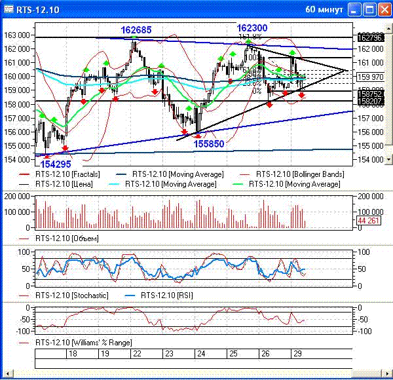393x380 pixels.
Task: Click the green fractal arrow under 162685
Action: [134, 37]
